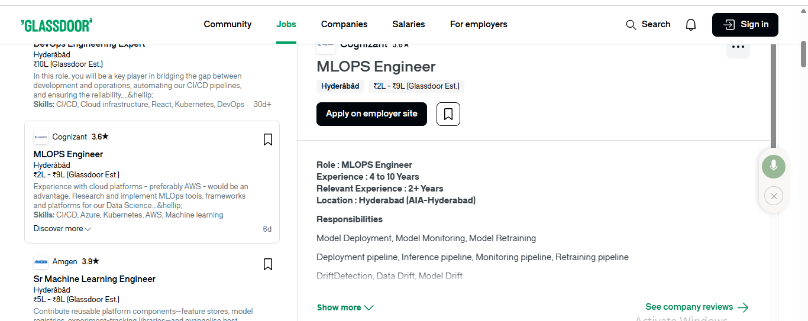Click the ₹10L (Glassdoor Est.) salary text
Screen dimensions: 808x321
pyautogui.click(x=68, y=64)
